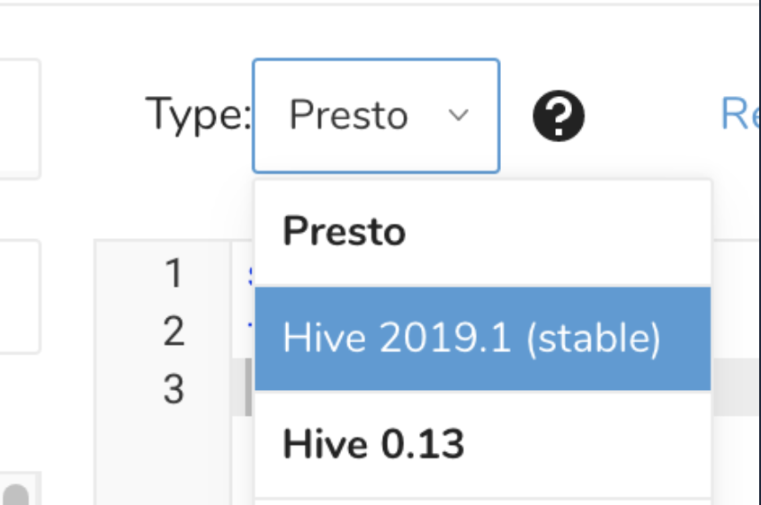The width and height of the screenshot is (761, 505).
Task: Click the scrollbar handle at bottom left
Action: (17, 495)
